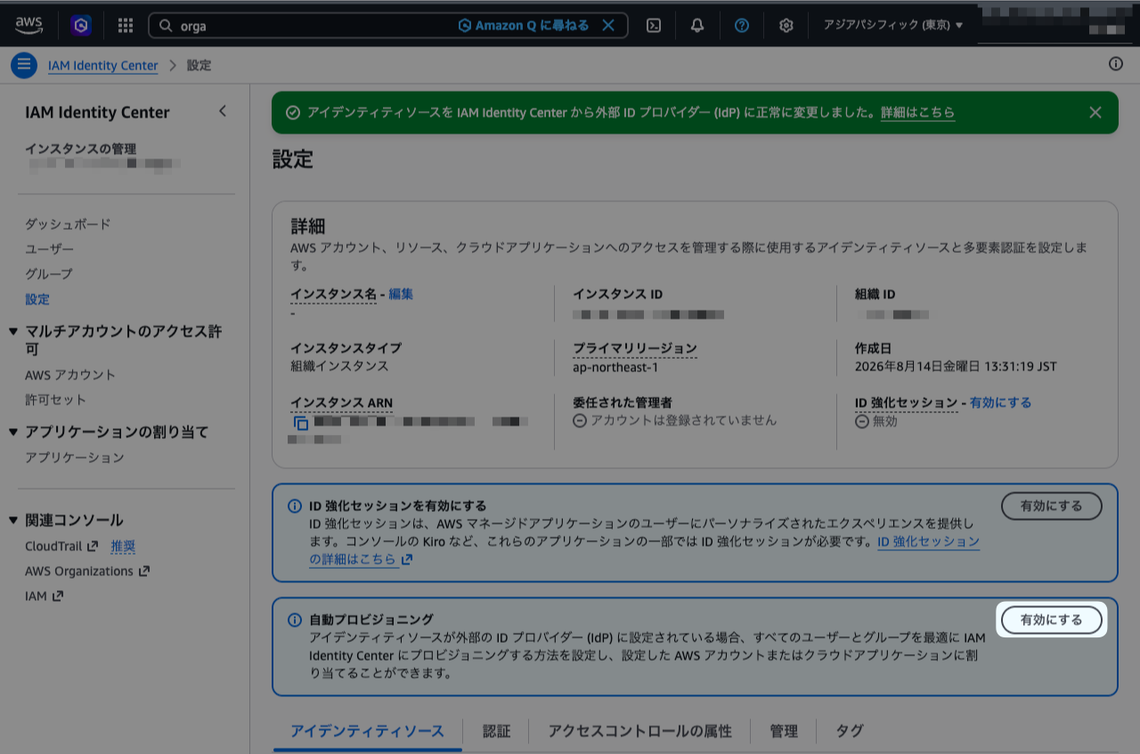Launch AWS CloudShell terminal icon
Screen dimensions: 1140x754
pyautogui.click(x=653, y=25)
